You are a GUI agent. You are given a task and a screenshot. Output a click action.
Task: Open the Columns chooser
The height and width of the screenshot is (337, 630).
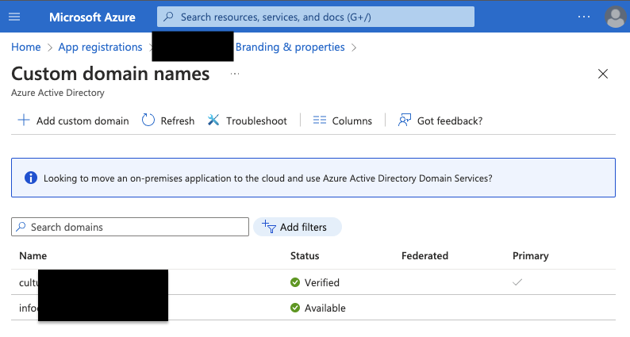[342, 121]
